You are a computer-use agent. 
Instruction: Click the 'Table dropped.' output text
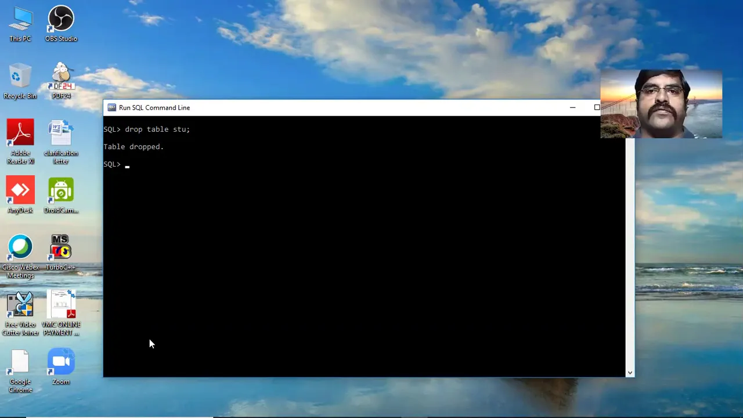click(134, 147)
